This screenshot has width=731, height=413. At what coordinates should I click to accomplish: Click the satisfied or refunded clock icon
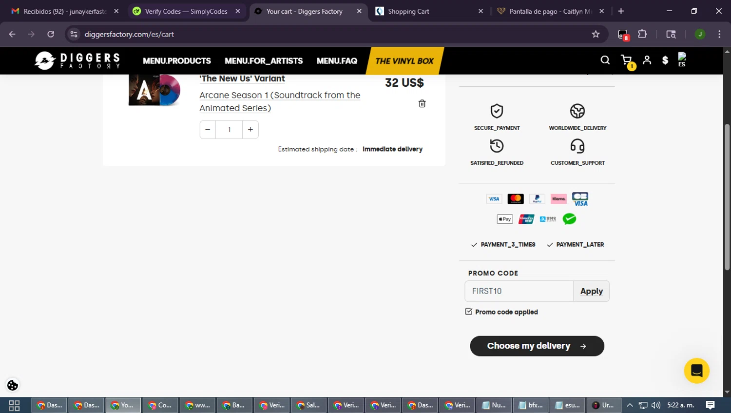tap(497, 146)
